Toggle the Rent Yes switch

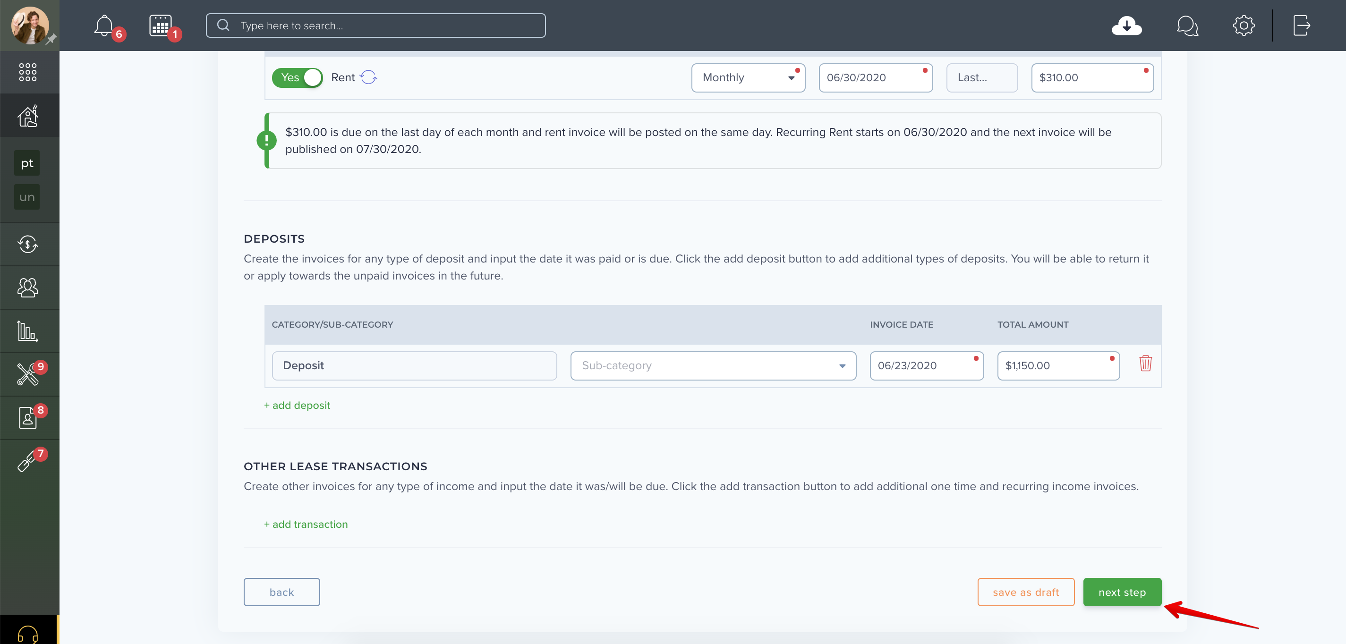click(298, 78)
